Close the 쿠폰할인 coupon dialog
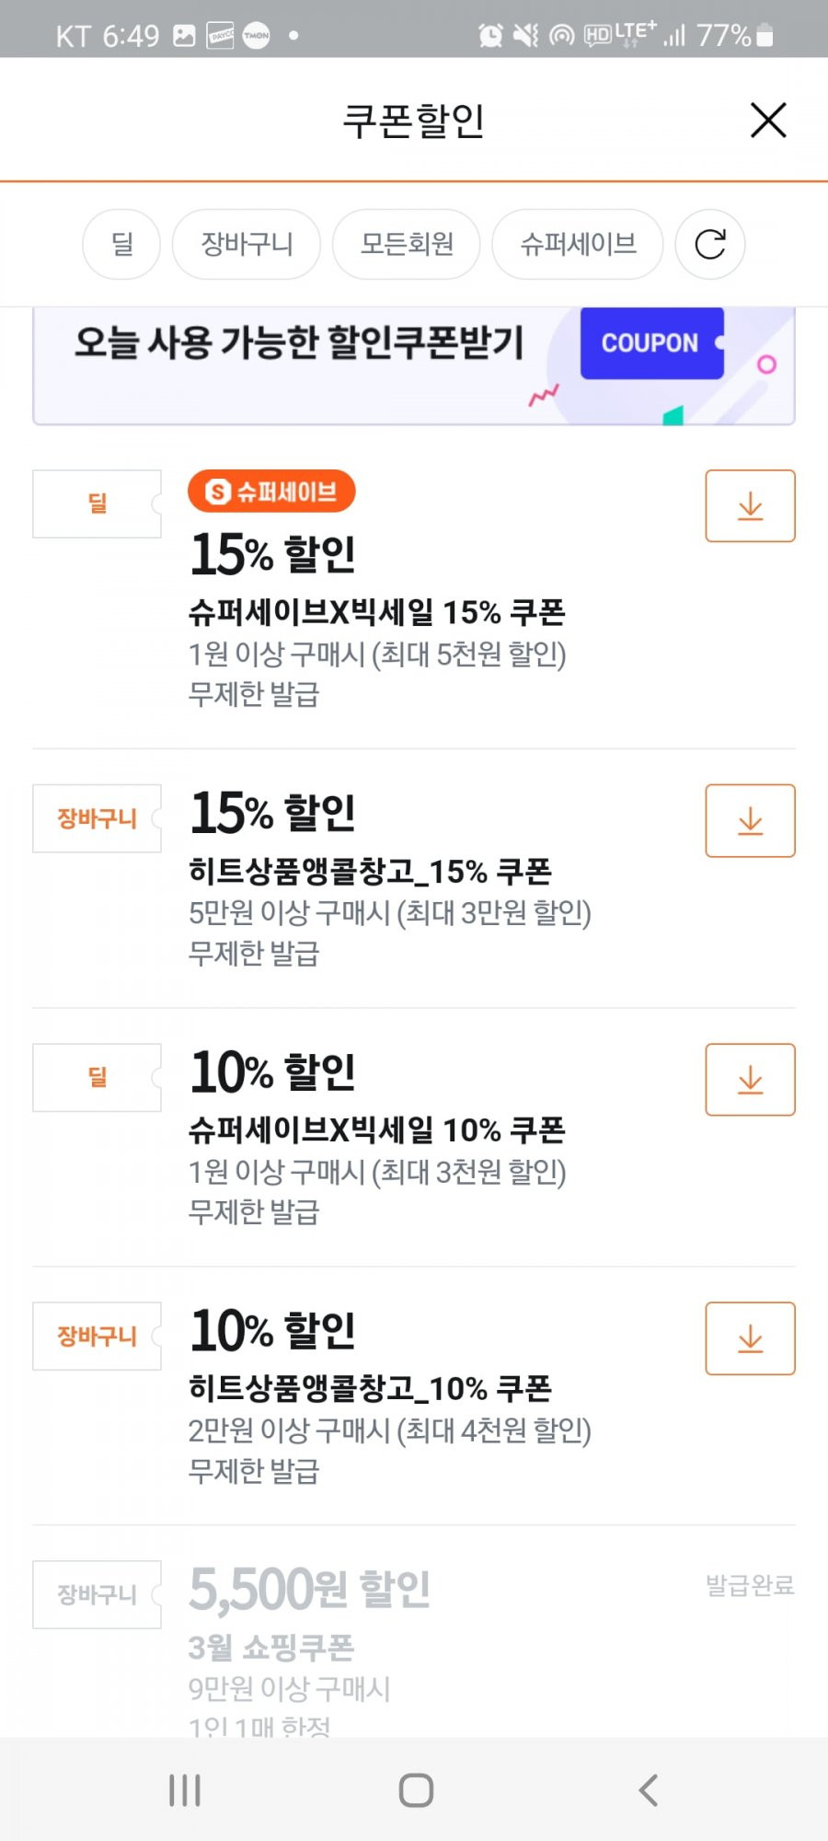This screenshot has width=828, height=1841. [768, 120]
